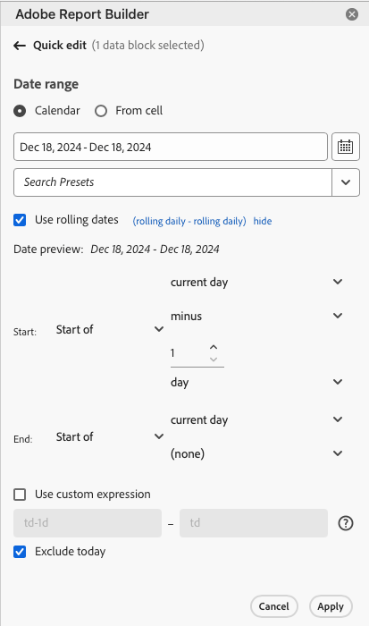
Task: Open the End '(none)' operator dropdown
Action: pyautogui.click(x=256, y=453)
